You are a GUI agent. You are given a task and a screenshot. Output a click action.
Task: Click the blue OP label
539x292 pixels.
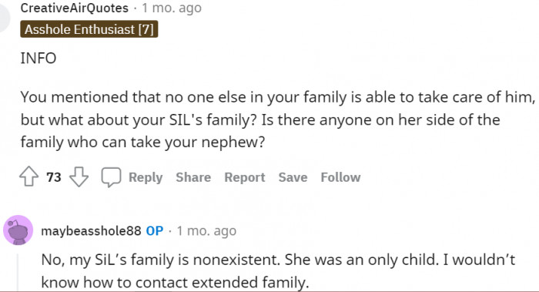pyautogui.click(x=154, y=231)
